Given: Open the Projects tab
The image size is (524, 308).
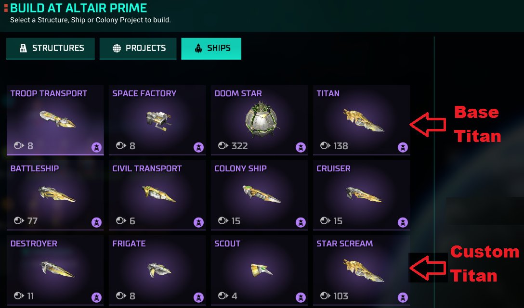Looking at the screenshot, I should [138, 49].
